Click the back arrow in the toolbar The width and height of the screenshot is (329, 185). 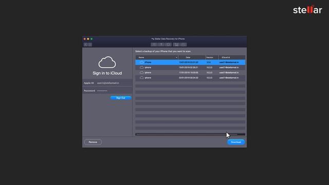86,45
